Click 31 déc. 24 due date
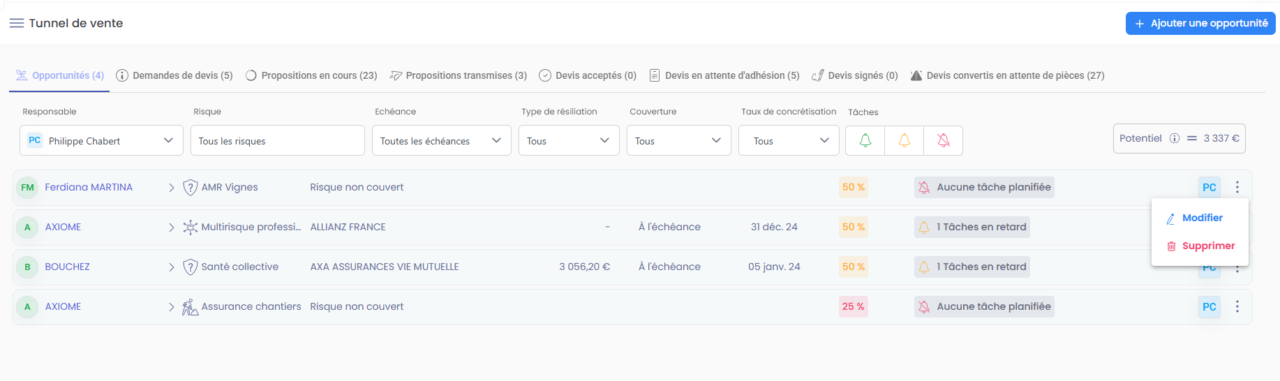This screenshot has width=1280, height=381. (774, 227)
